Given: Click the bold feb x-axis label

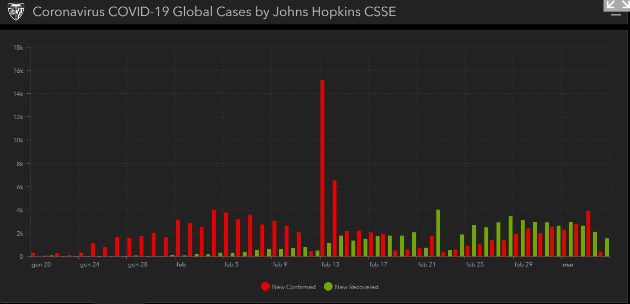Looking at the screenshot, I should [181, 265].
